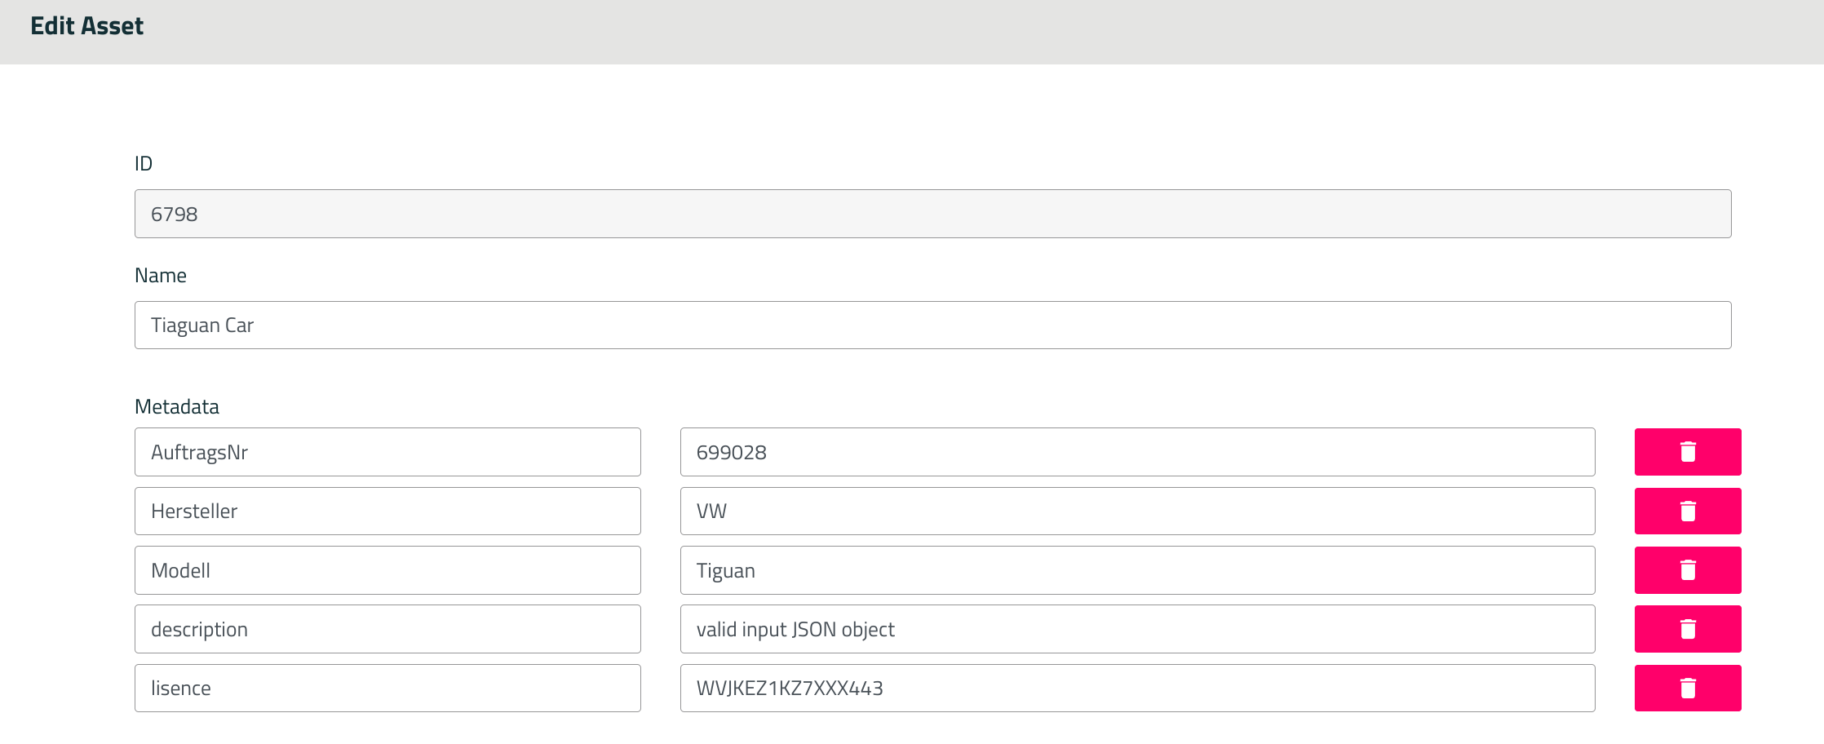Edit the VW value field
The image size is (1824, 744).
(x=1137, y=511)
